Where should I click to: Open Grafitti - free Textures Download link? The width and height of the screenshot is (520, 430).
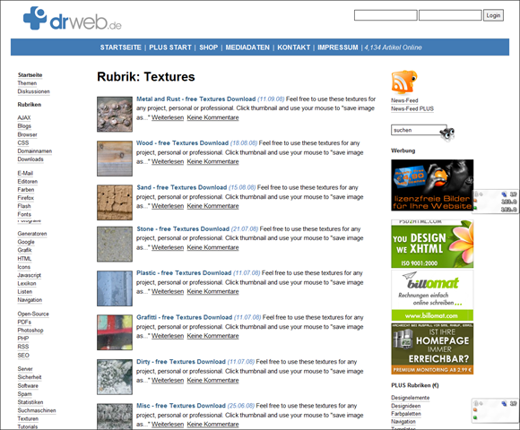pyautogui.click(x=185, y=317)
